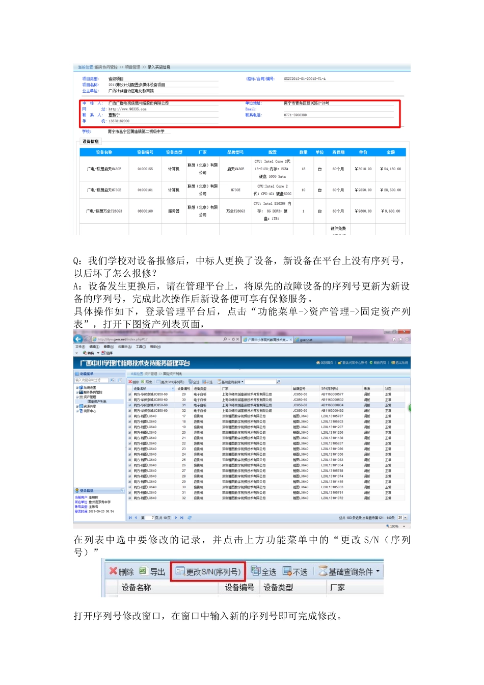Viewport: 484px width, 685px height.
Task: Click the browser home icon
Action: [394, 339]
